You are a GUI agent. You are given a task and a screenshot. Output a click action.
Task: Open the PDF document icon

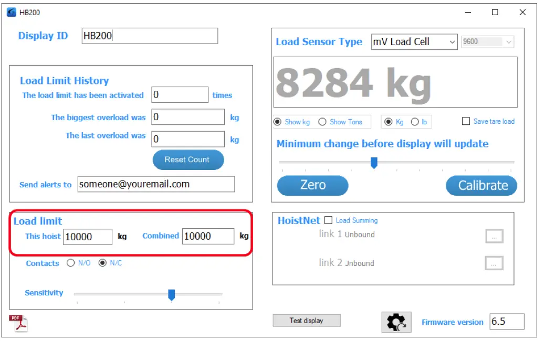(x=18, y=323)
